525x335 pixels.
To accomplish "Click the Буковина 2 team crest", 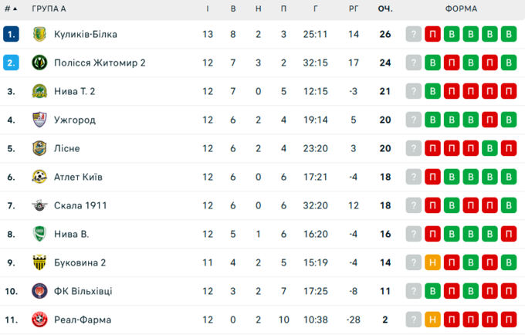I will 40,262.
